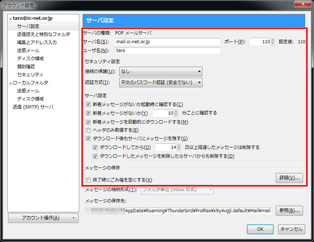Open the アカウント操作 dropdown button
314x242 pixels.
(43, 217)
